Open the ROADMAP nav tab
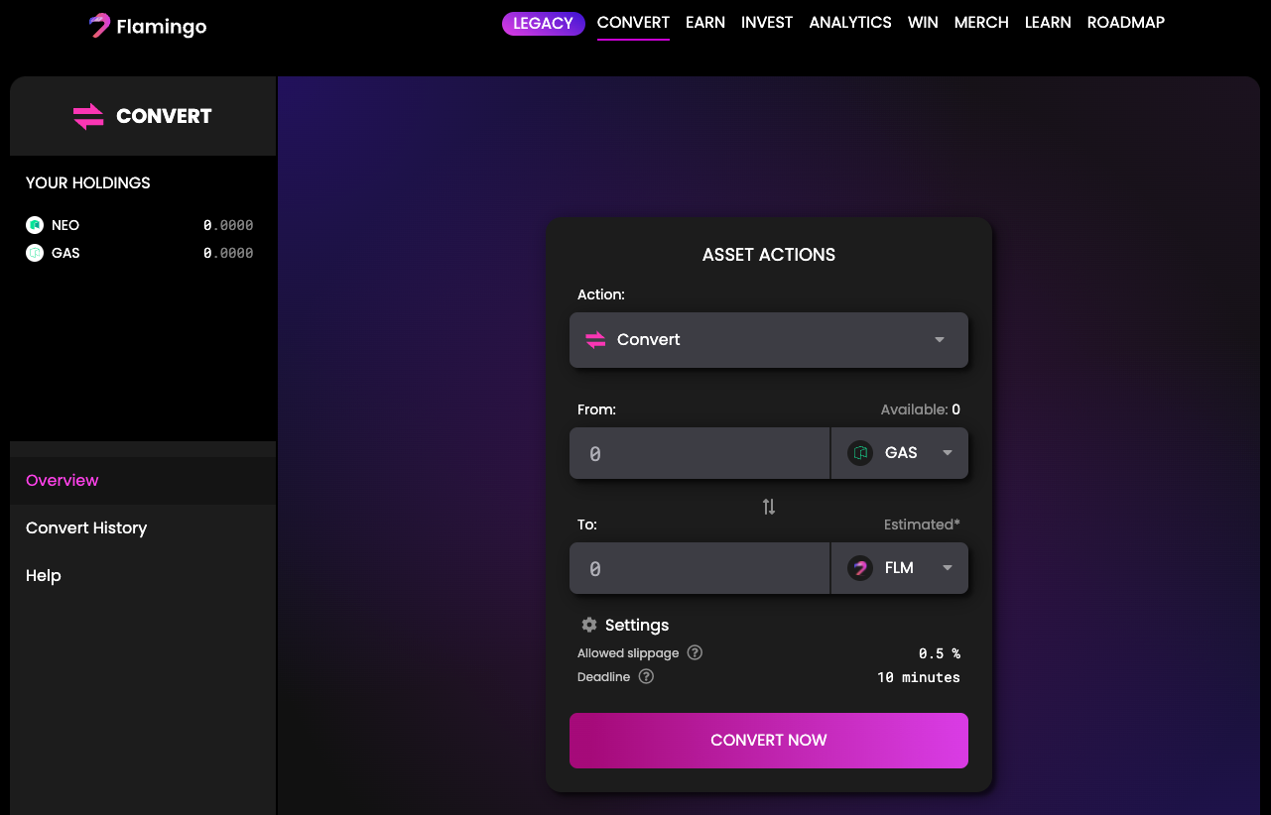 tap(1126, 22)
